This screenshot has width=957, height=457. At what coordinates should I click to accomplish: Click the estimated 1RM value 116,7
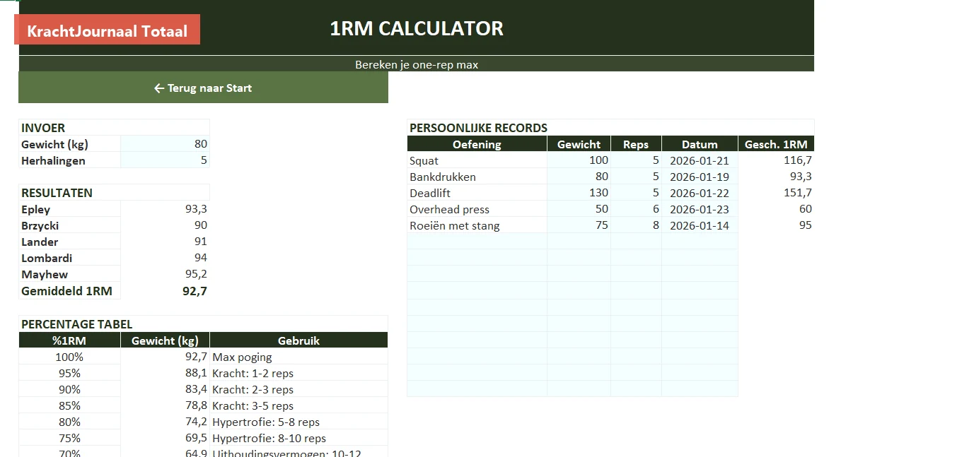pos(776,160)
